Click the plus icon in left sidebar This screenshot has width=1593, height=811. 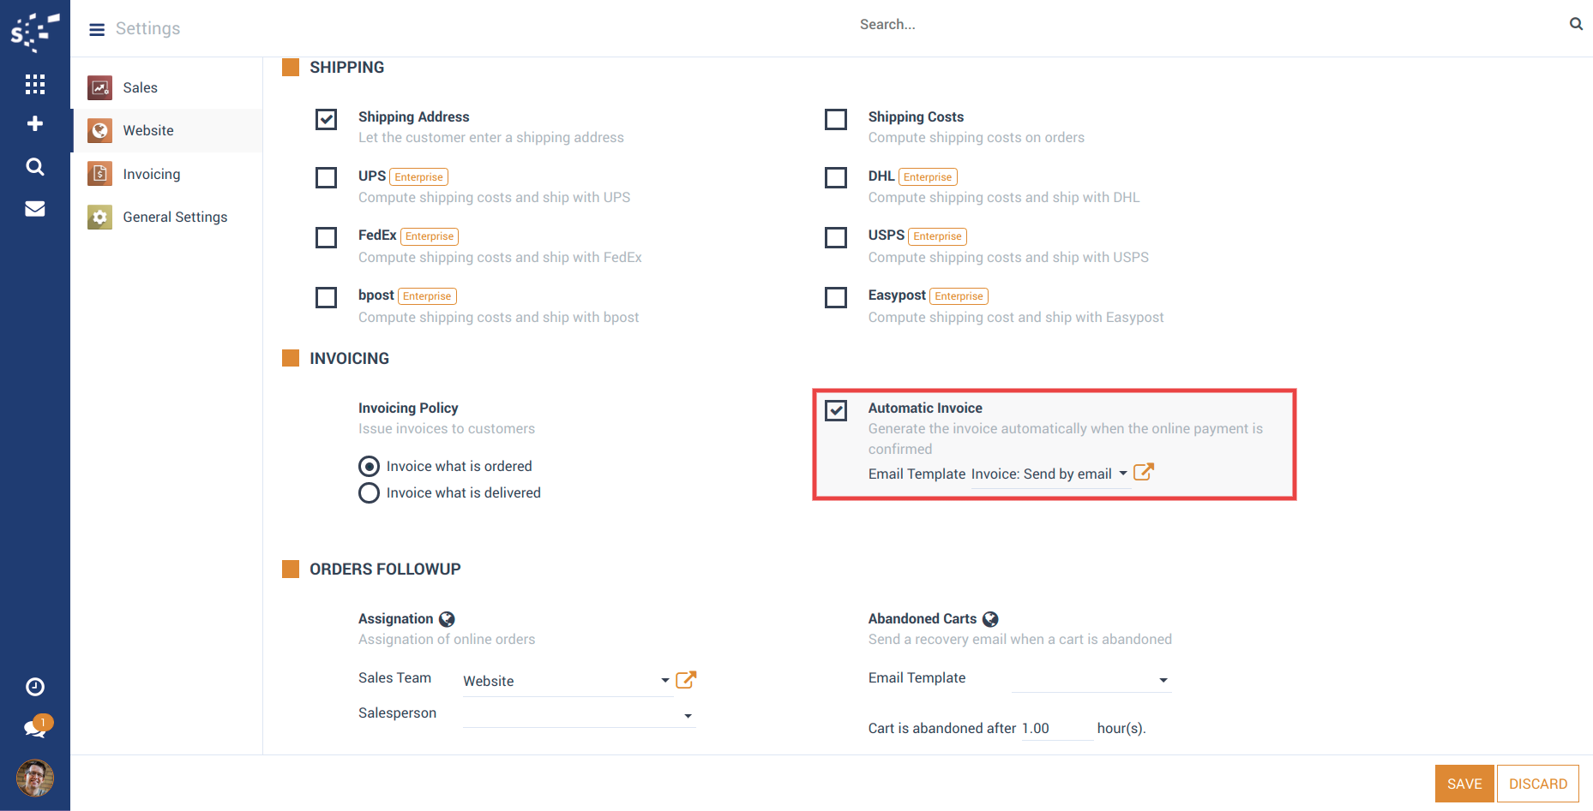(x=35, y=124)
